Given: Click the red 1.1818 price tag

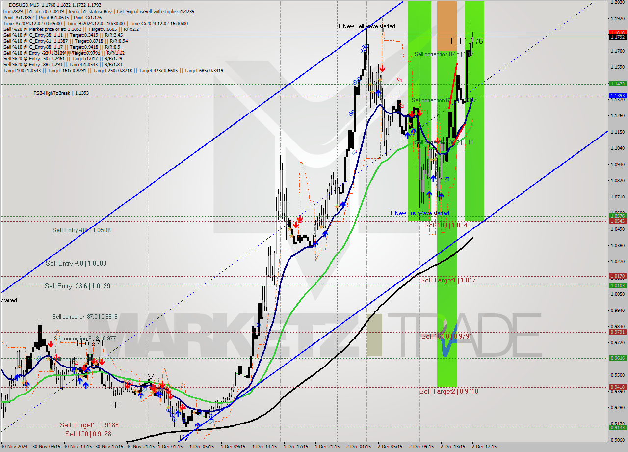Looking at the screenshot, I should pos(617,33).
